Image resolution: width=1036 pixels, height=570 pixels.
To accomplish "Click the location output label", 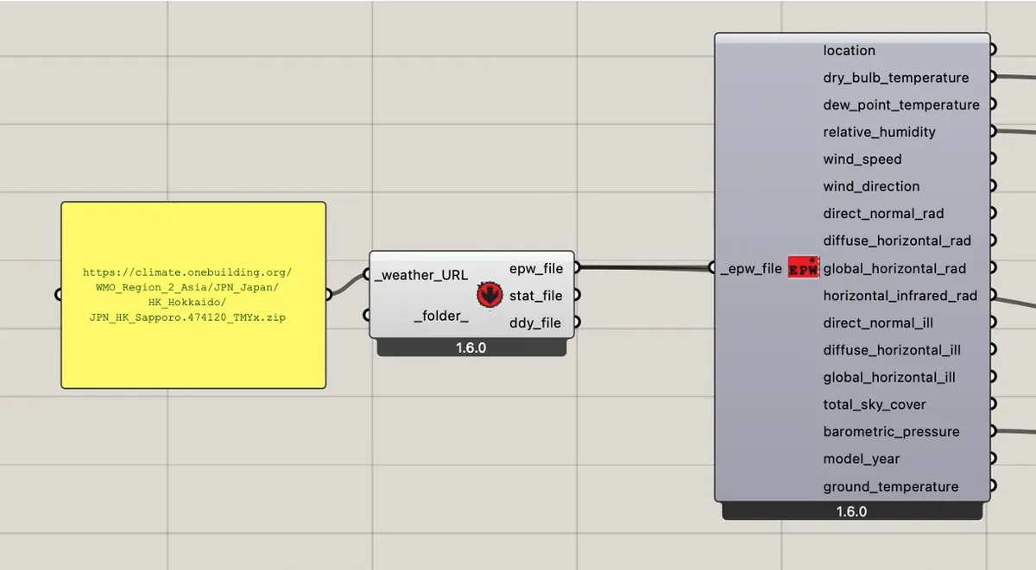I will click(850, 51).
